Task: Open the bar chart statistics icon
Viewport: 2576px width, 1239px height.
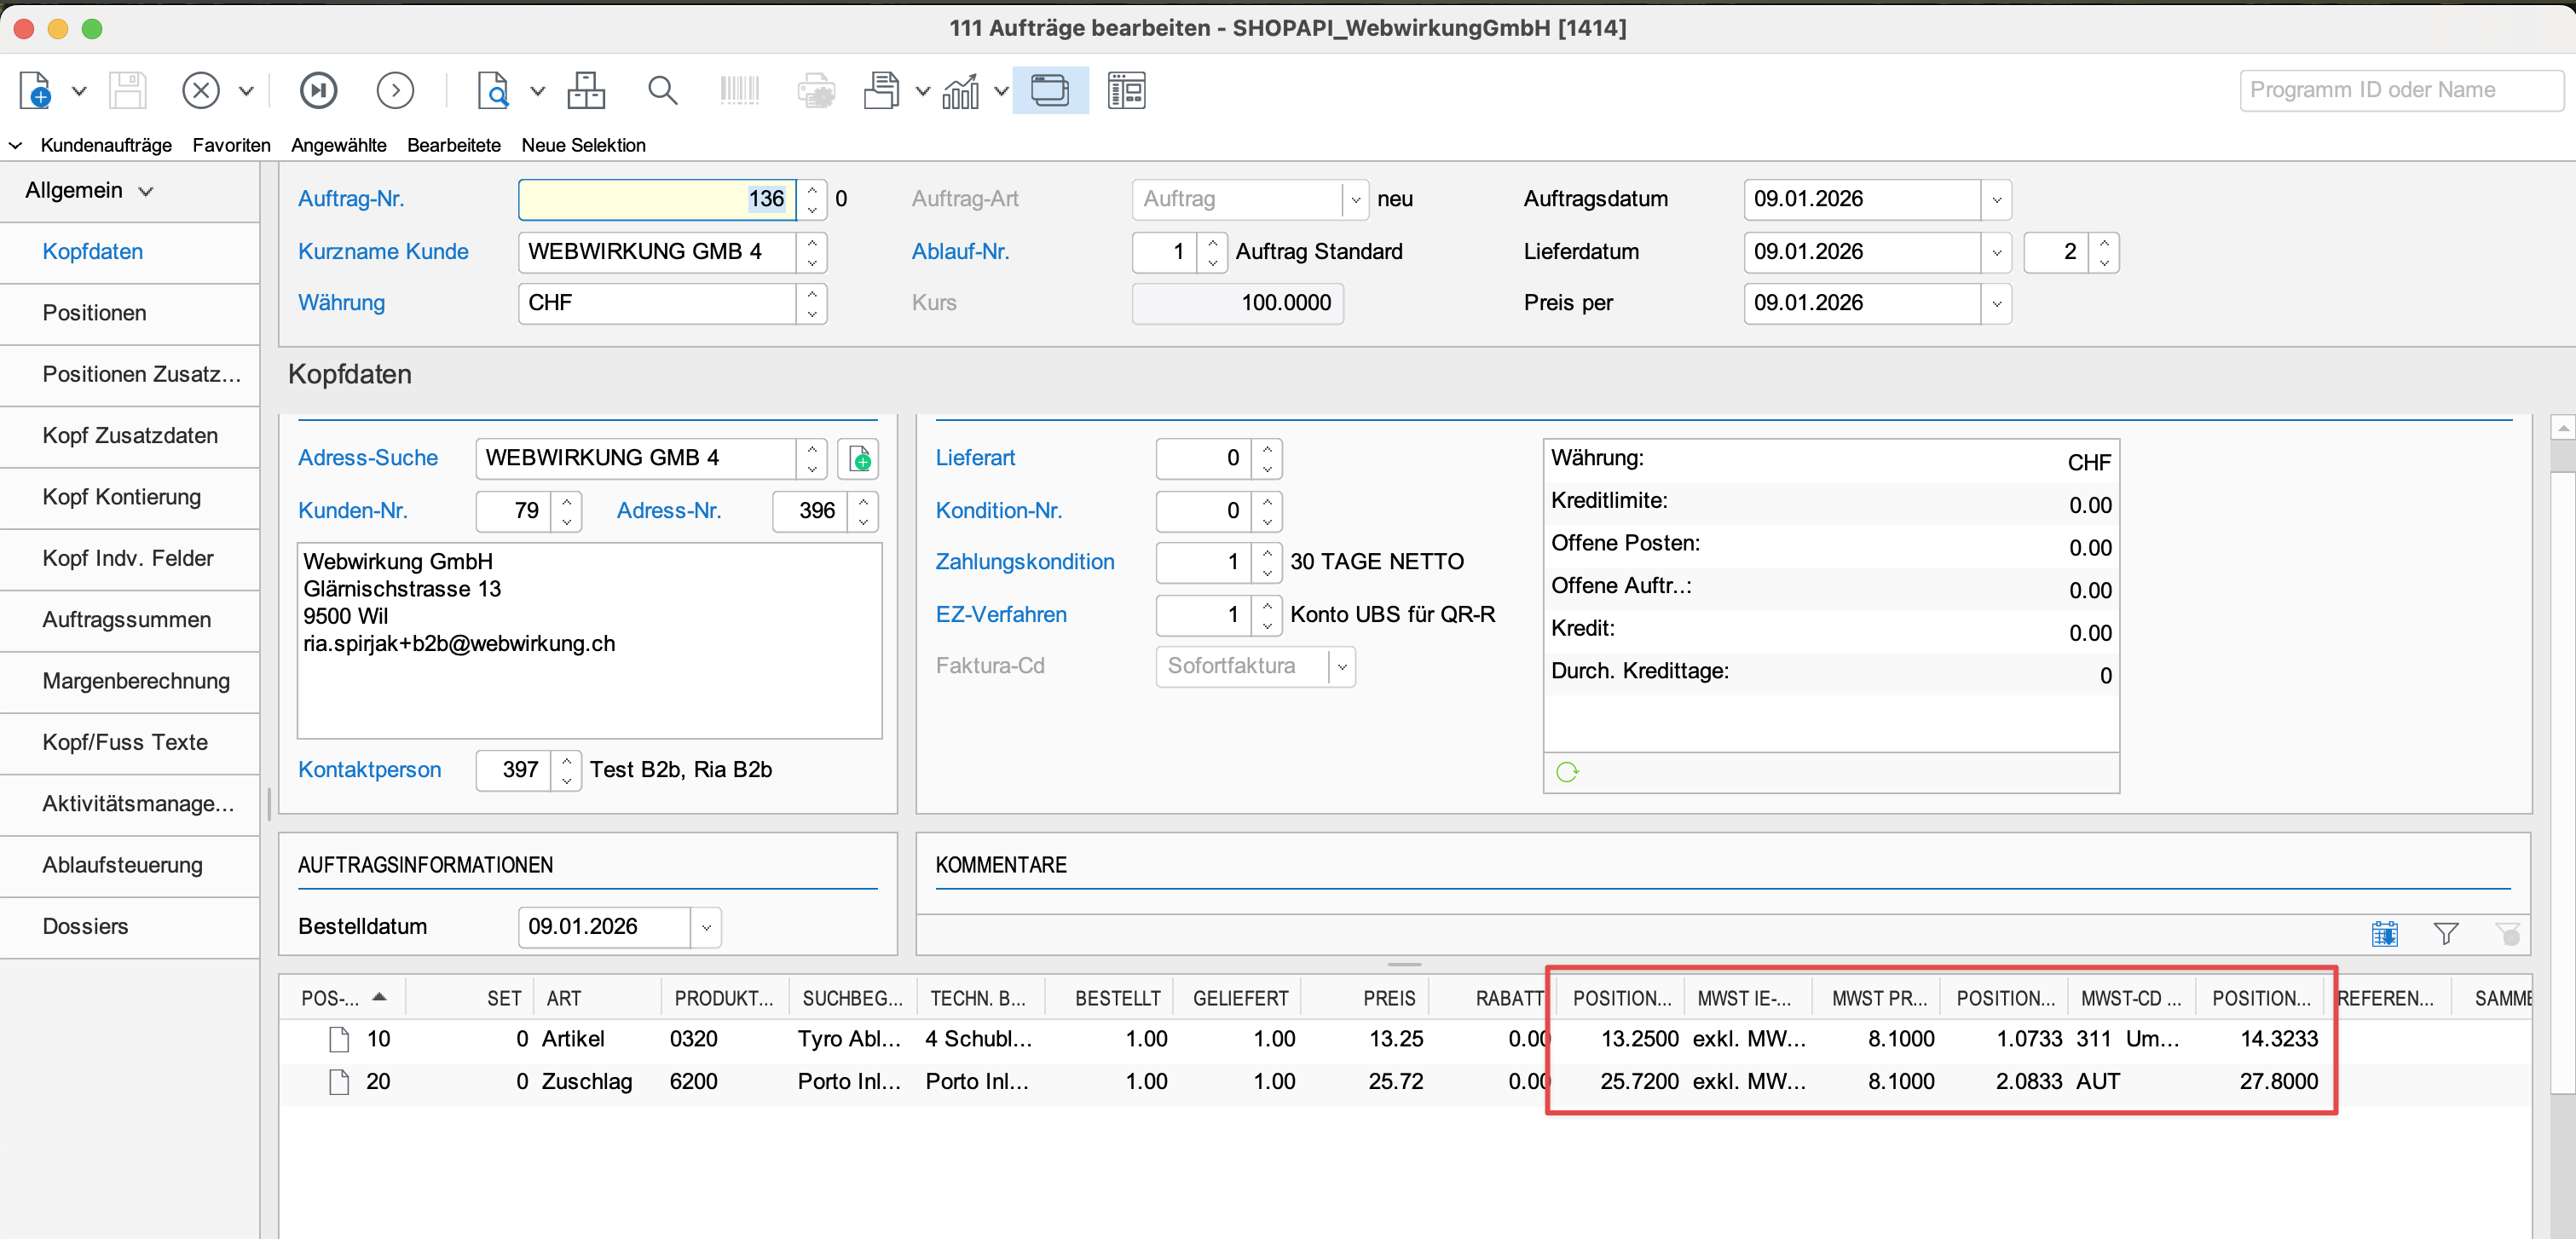Action: [x=960, y=91]
